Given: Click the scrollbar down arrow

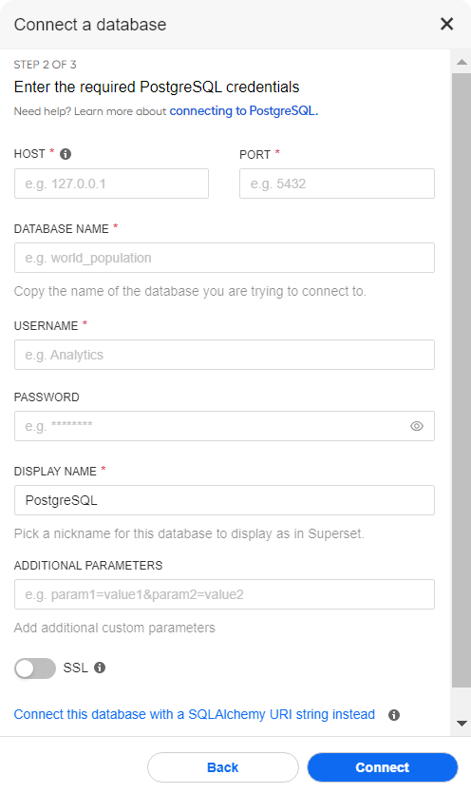Looking at the screenshot, I should pyautogui.click(x=462, y=723).
